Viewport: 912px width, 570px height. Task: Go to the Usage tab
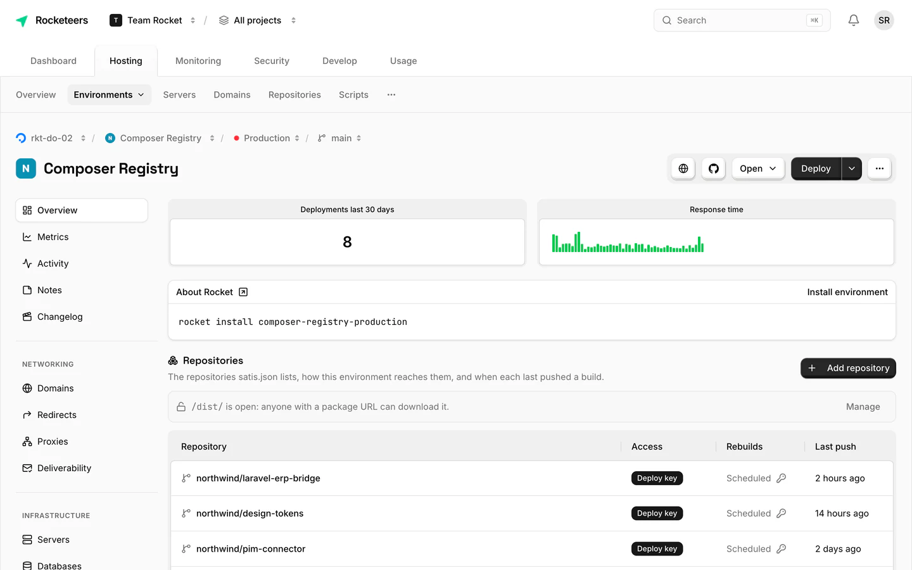[403, 61]
